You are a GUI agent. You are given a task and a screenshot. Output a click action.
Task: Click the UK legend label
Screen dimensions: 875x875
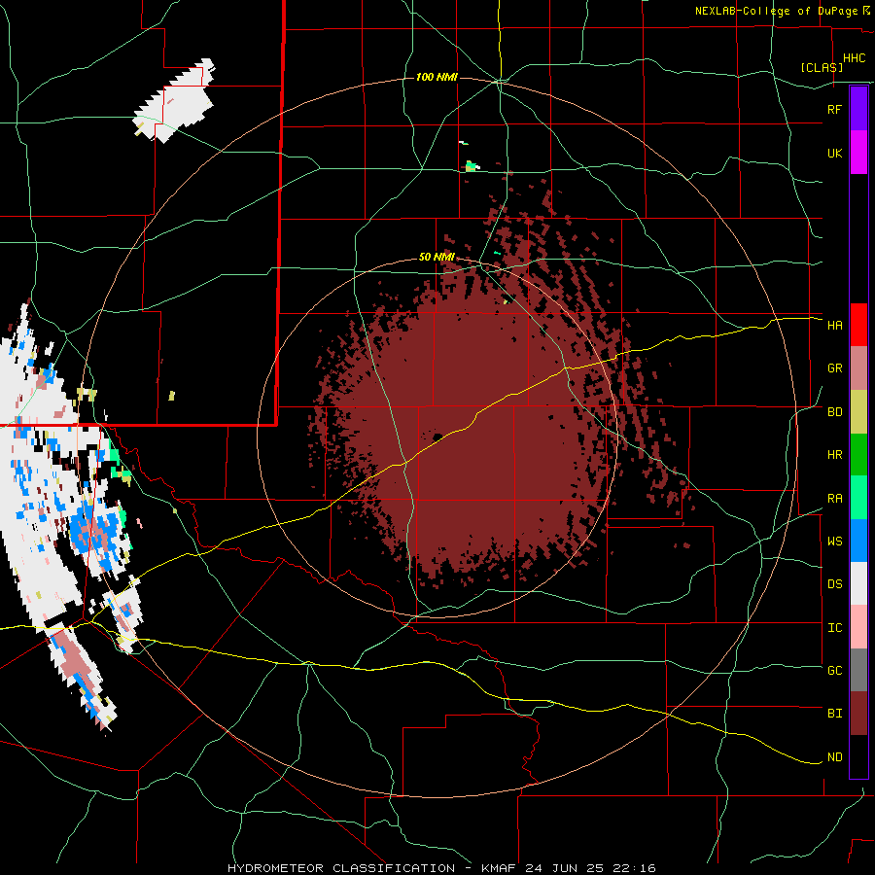[834, 153]
